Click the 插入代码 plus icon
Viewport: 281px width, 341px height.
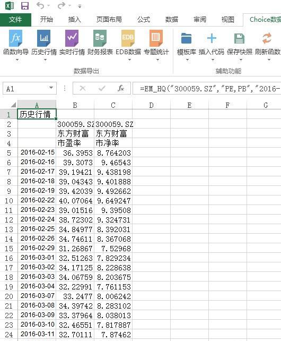click(212, 38)
